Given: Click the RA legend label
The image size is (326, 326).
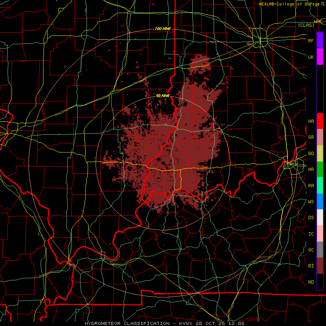Looking at the screenshot, I should (x=311, y=186).
